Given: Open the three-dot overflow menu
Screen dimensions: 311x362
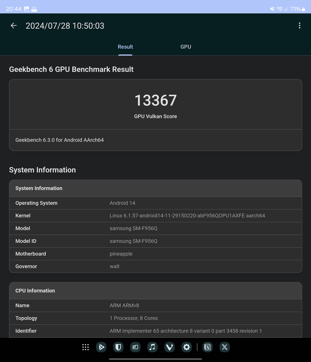Looking at the screenshot, I should coord(299,26).
